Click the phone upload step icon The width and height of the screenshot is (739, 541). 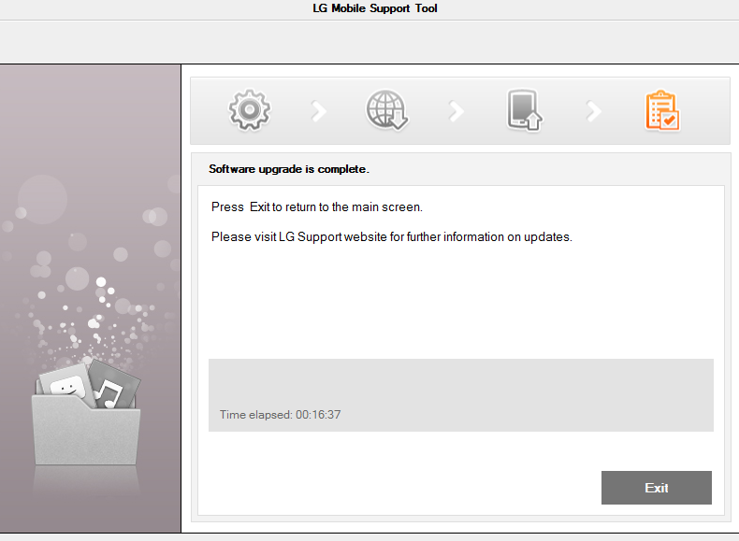coord(524,110)
